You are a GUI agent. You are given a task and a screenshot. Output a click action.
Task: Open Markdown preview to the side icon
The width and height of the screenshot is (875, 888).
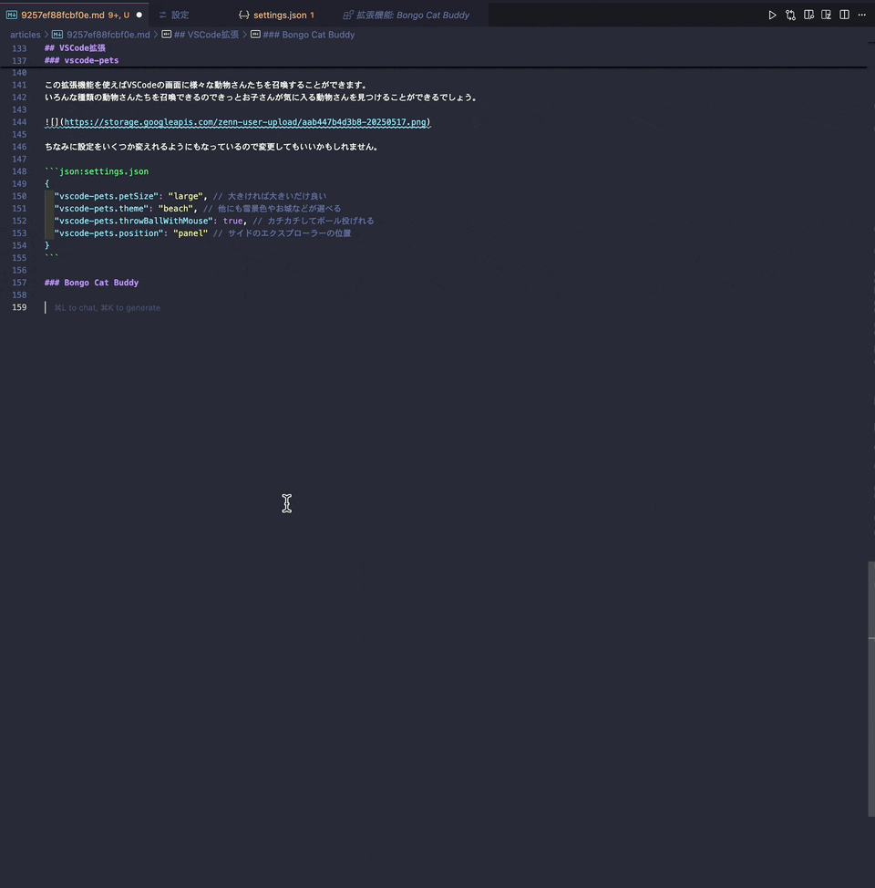(x=808, y=15)
